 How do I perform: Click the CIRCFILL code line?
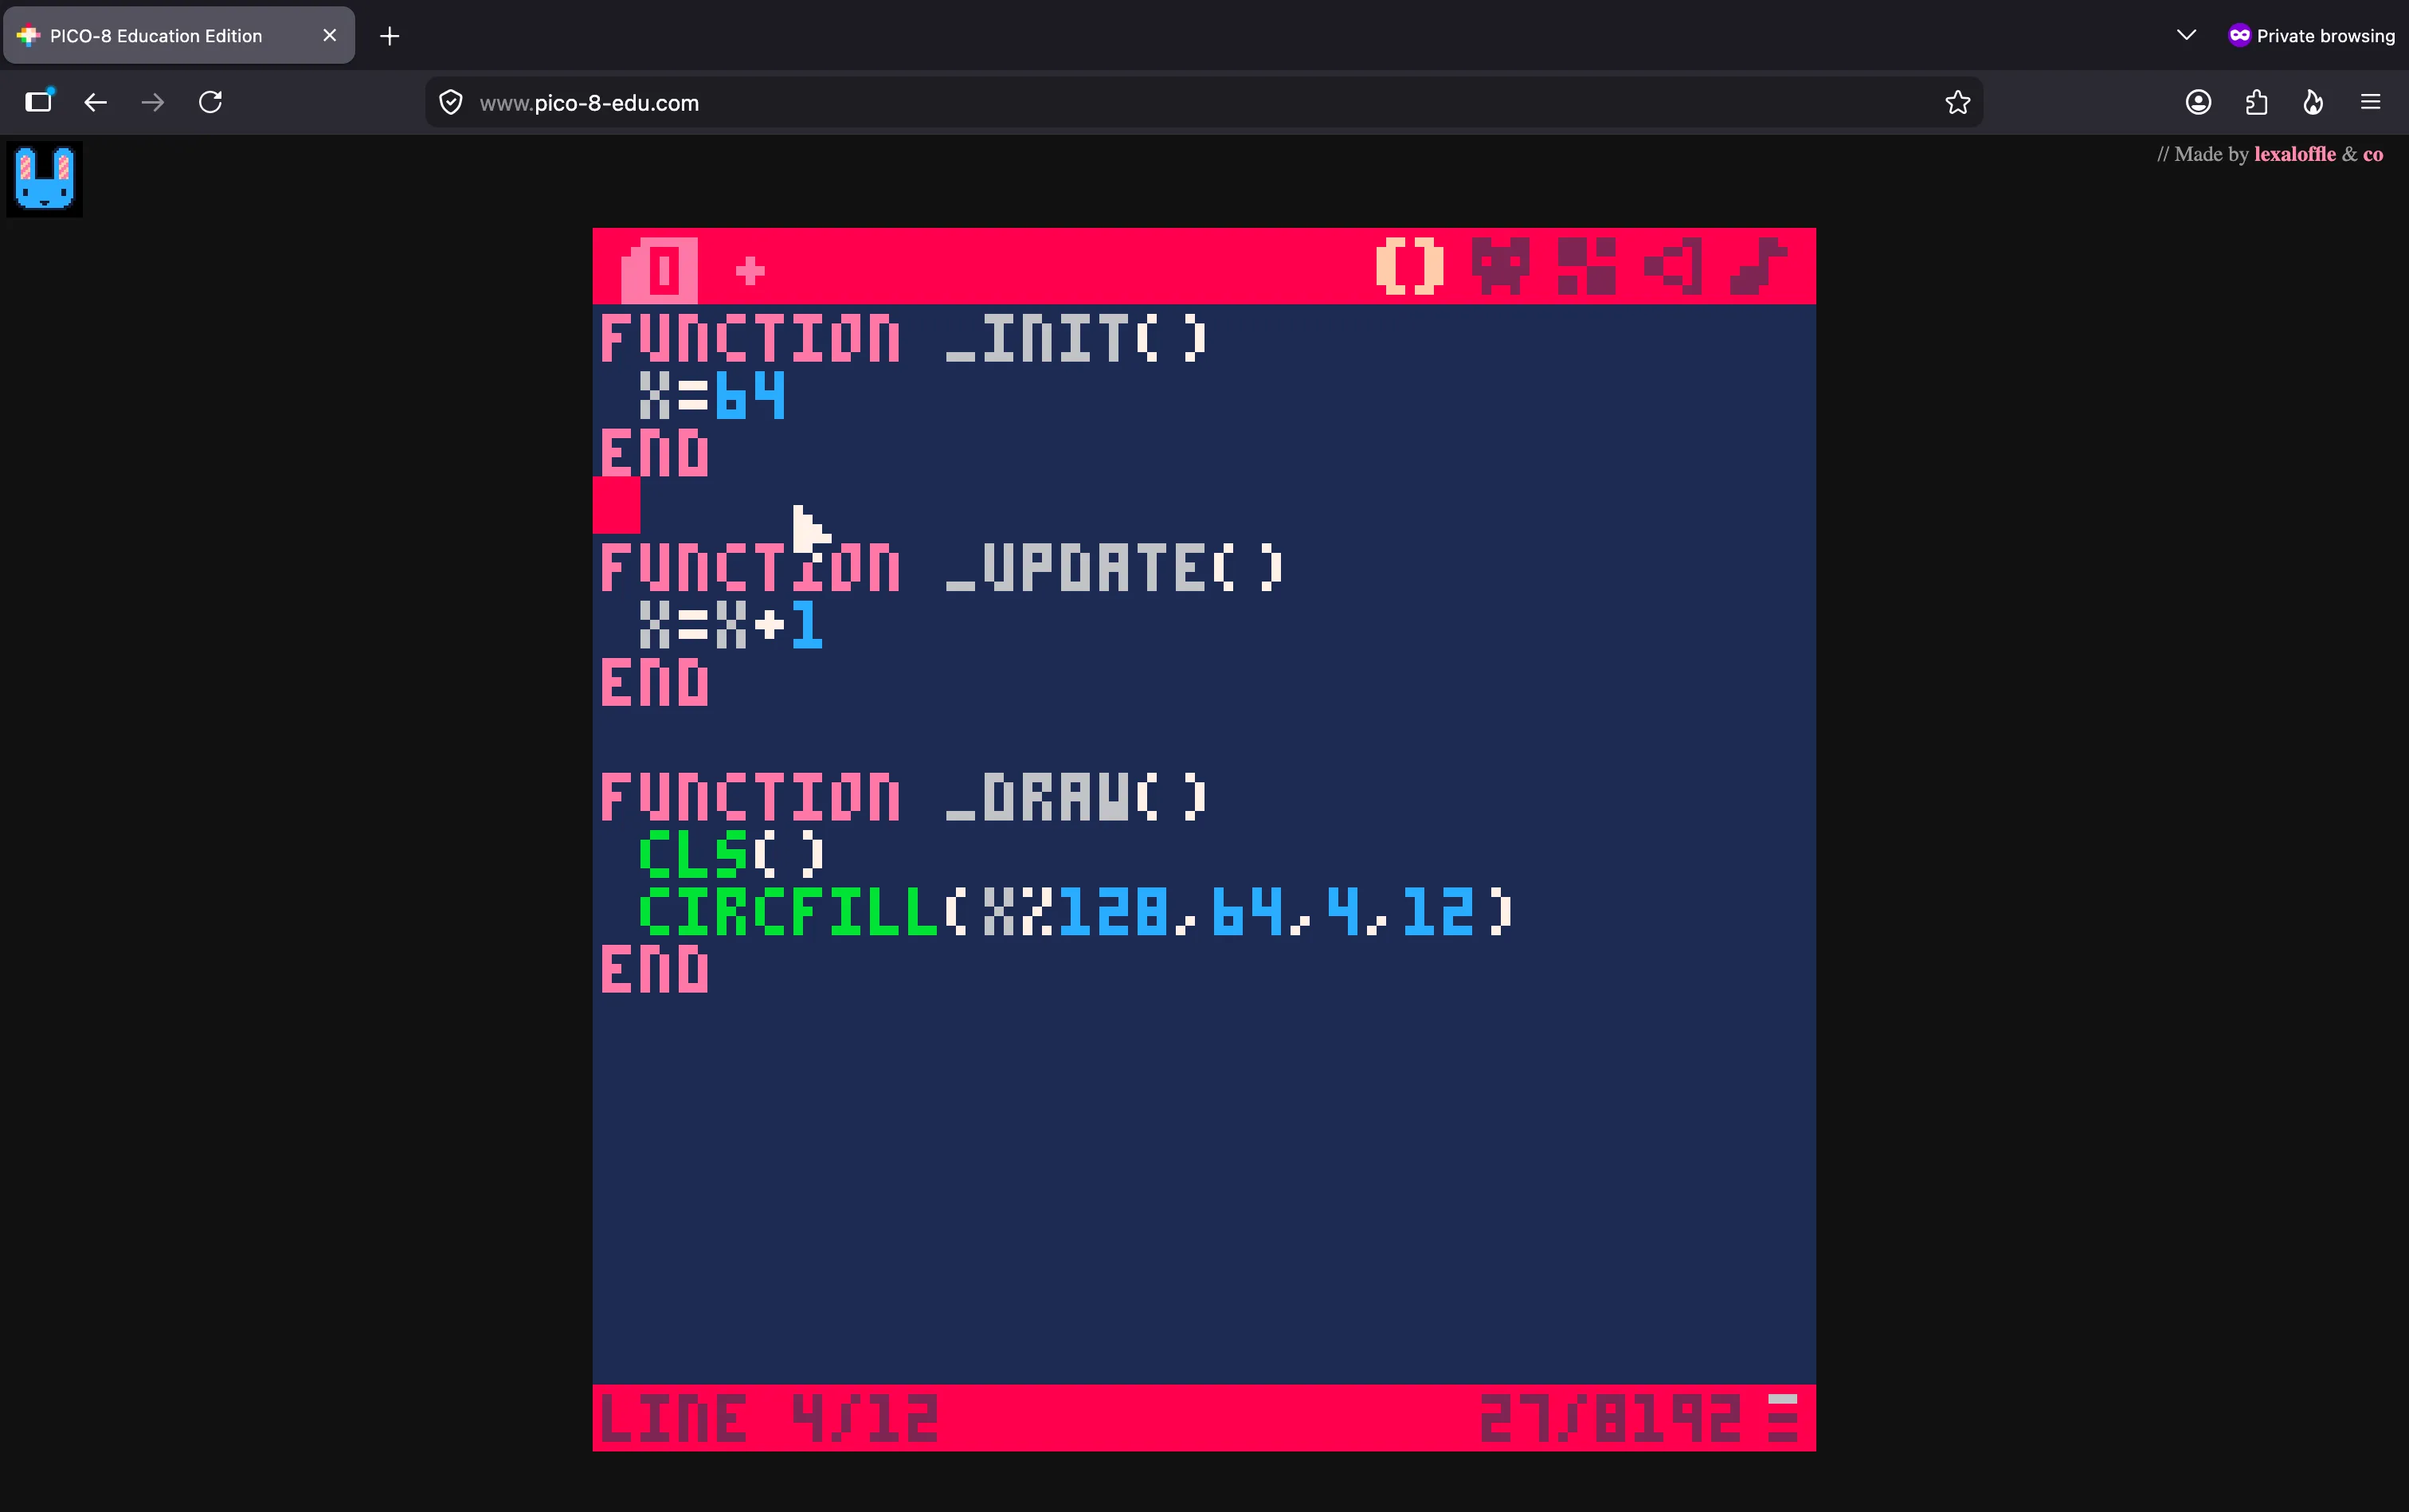coord(1076,911)
